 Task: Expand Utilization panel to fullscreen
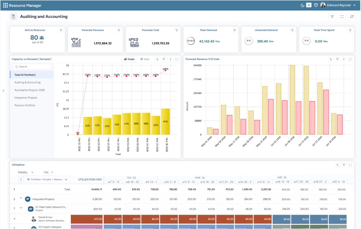(350, 165)
